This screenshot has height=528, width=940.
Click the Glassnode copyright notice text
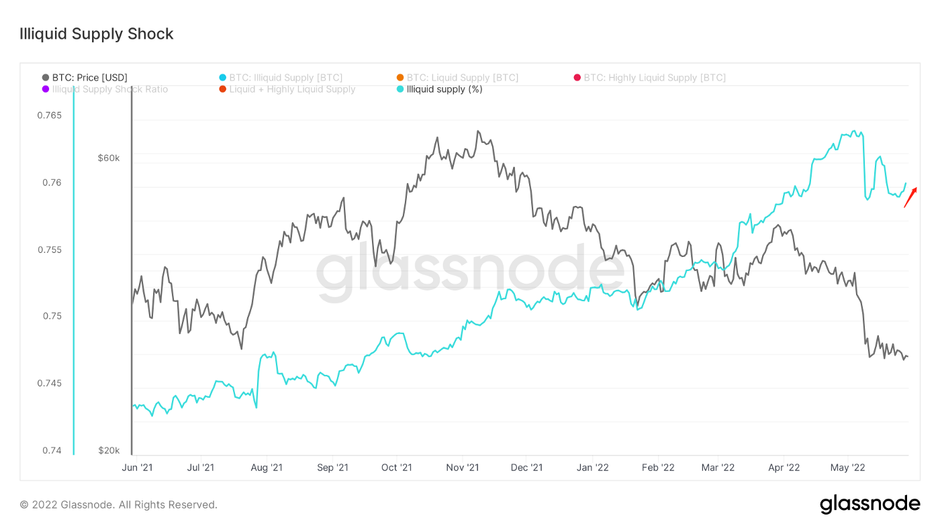click(119, 505)
